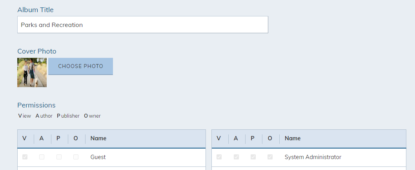Viewport: 415px width, 170px height.
Task: Toggle Guest Owner checkbox
Action: coord(76,157)
